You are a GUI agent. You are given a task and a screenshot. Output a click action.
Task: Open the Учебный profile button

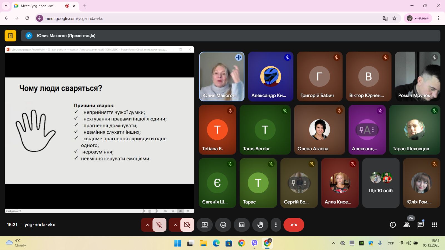[x=418, y=18]
